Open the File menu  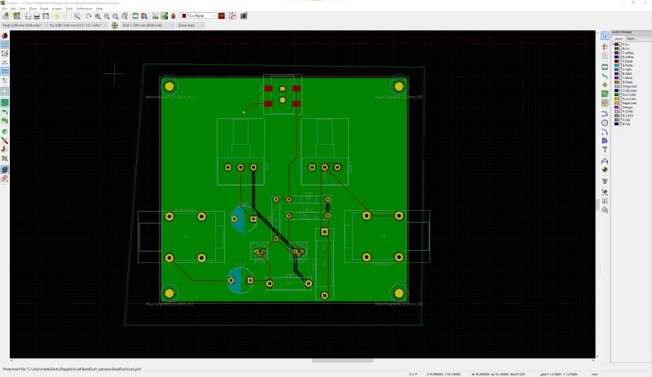4,8
